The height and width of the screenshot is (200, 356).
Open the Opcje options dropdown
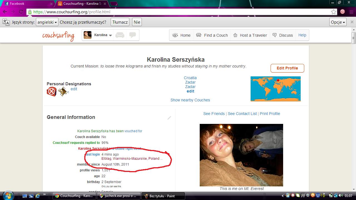pos(338,22)
